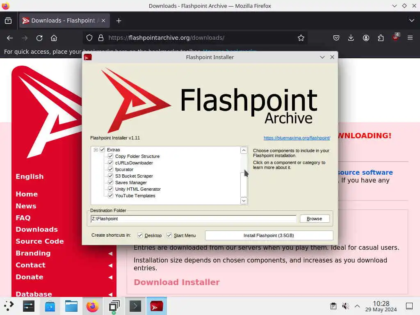Screen dimensions: 420x315
Task: Disable the Desktop shortcut checkbox
Action: pos(140,235)
